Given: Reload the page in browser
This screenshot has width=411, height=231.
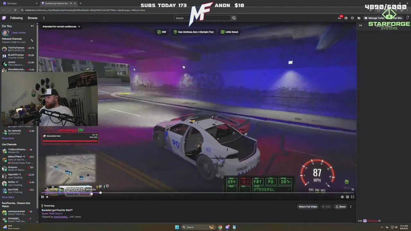Looking at the screenshot, I should 15,10.
